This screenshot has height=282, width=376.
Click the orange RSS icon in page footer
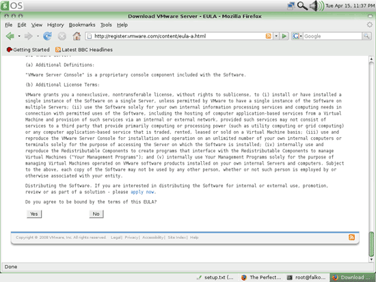tap(351, 237)
